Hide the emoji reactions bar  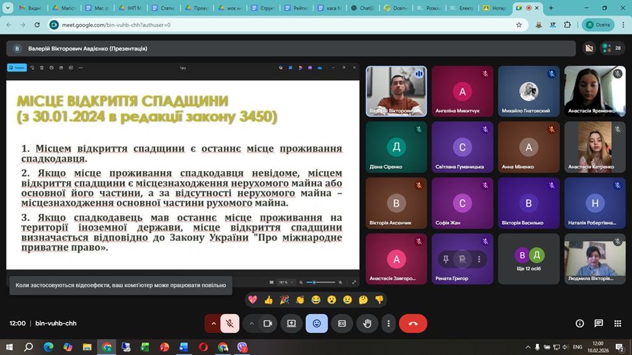coord(317,324)
